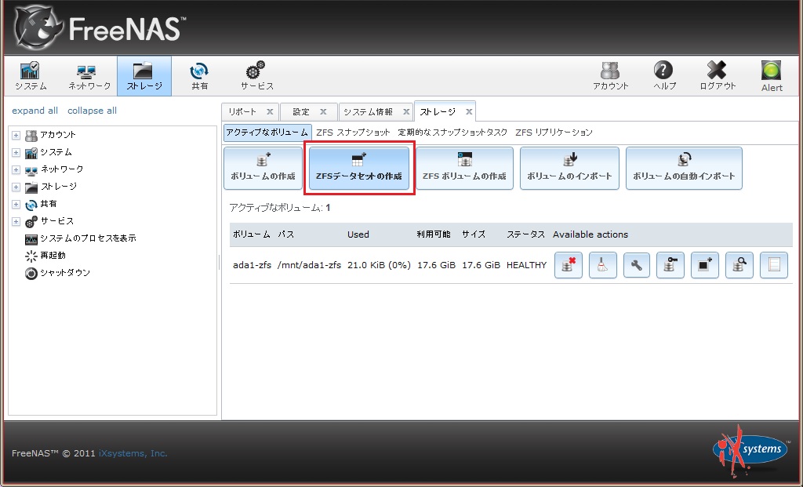Click the collapse all link

tap(93, 111)
